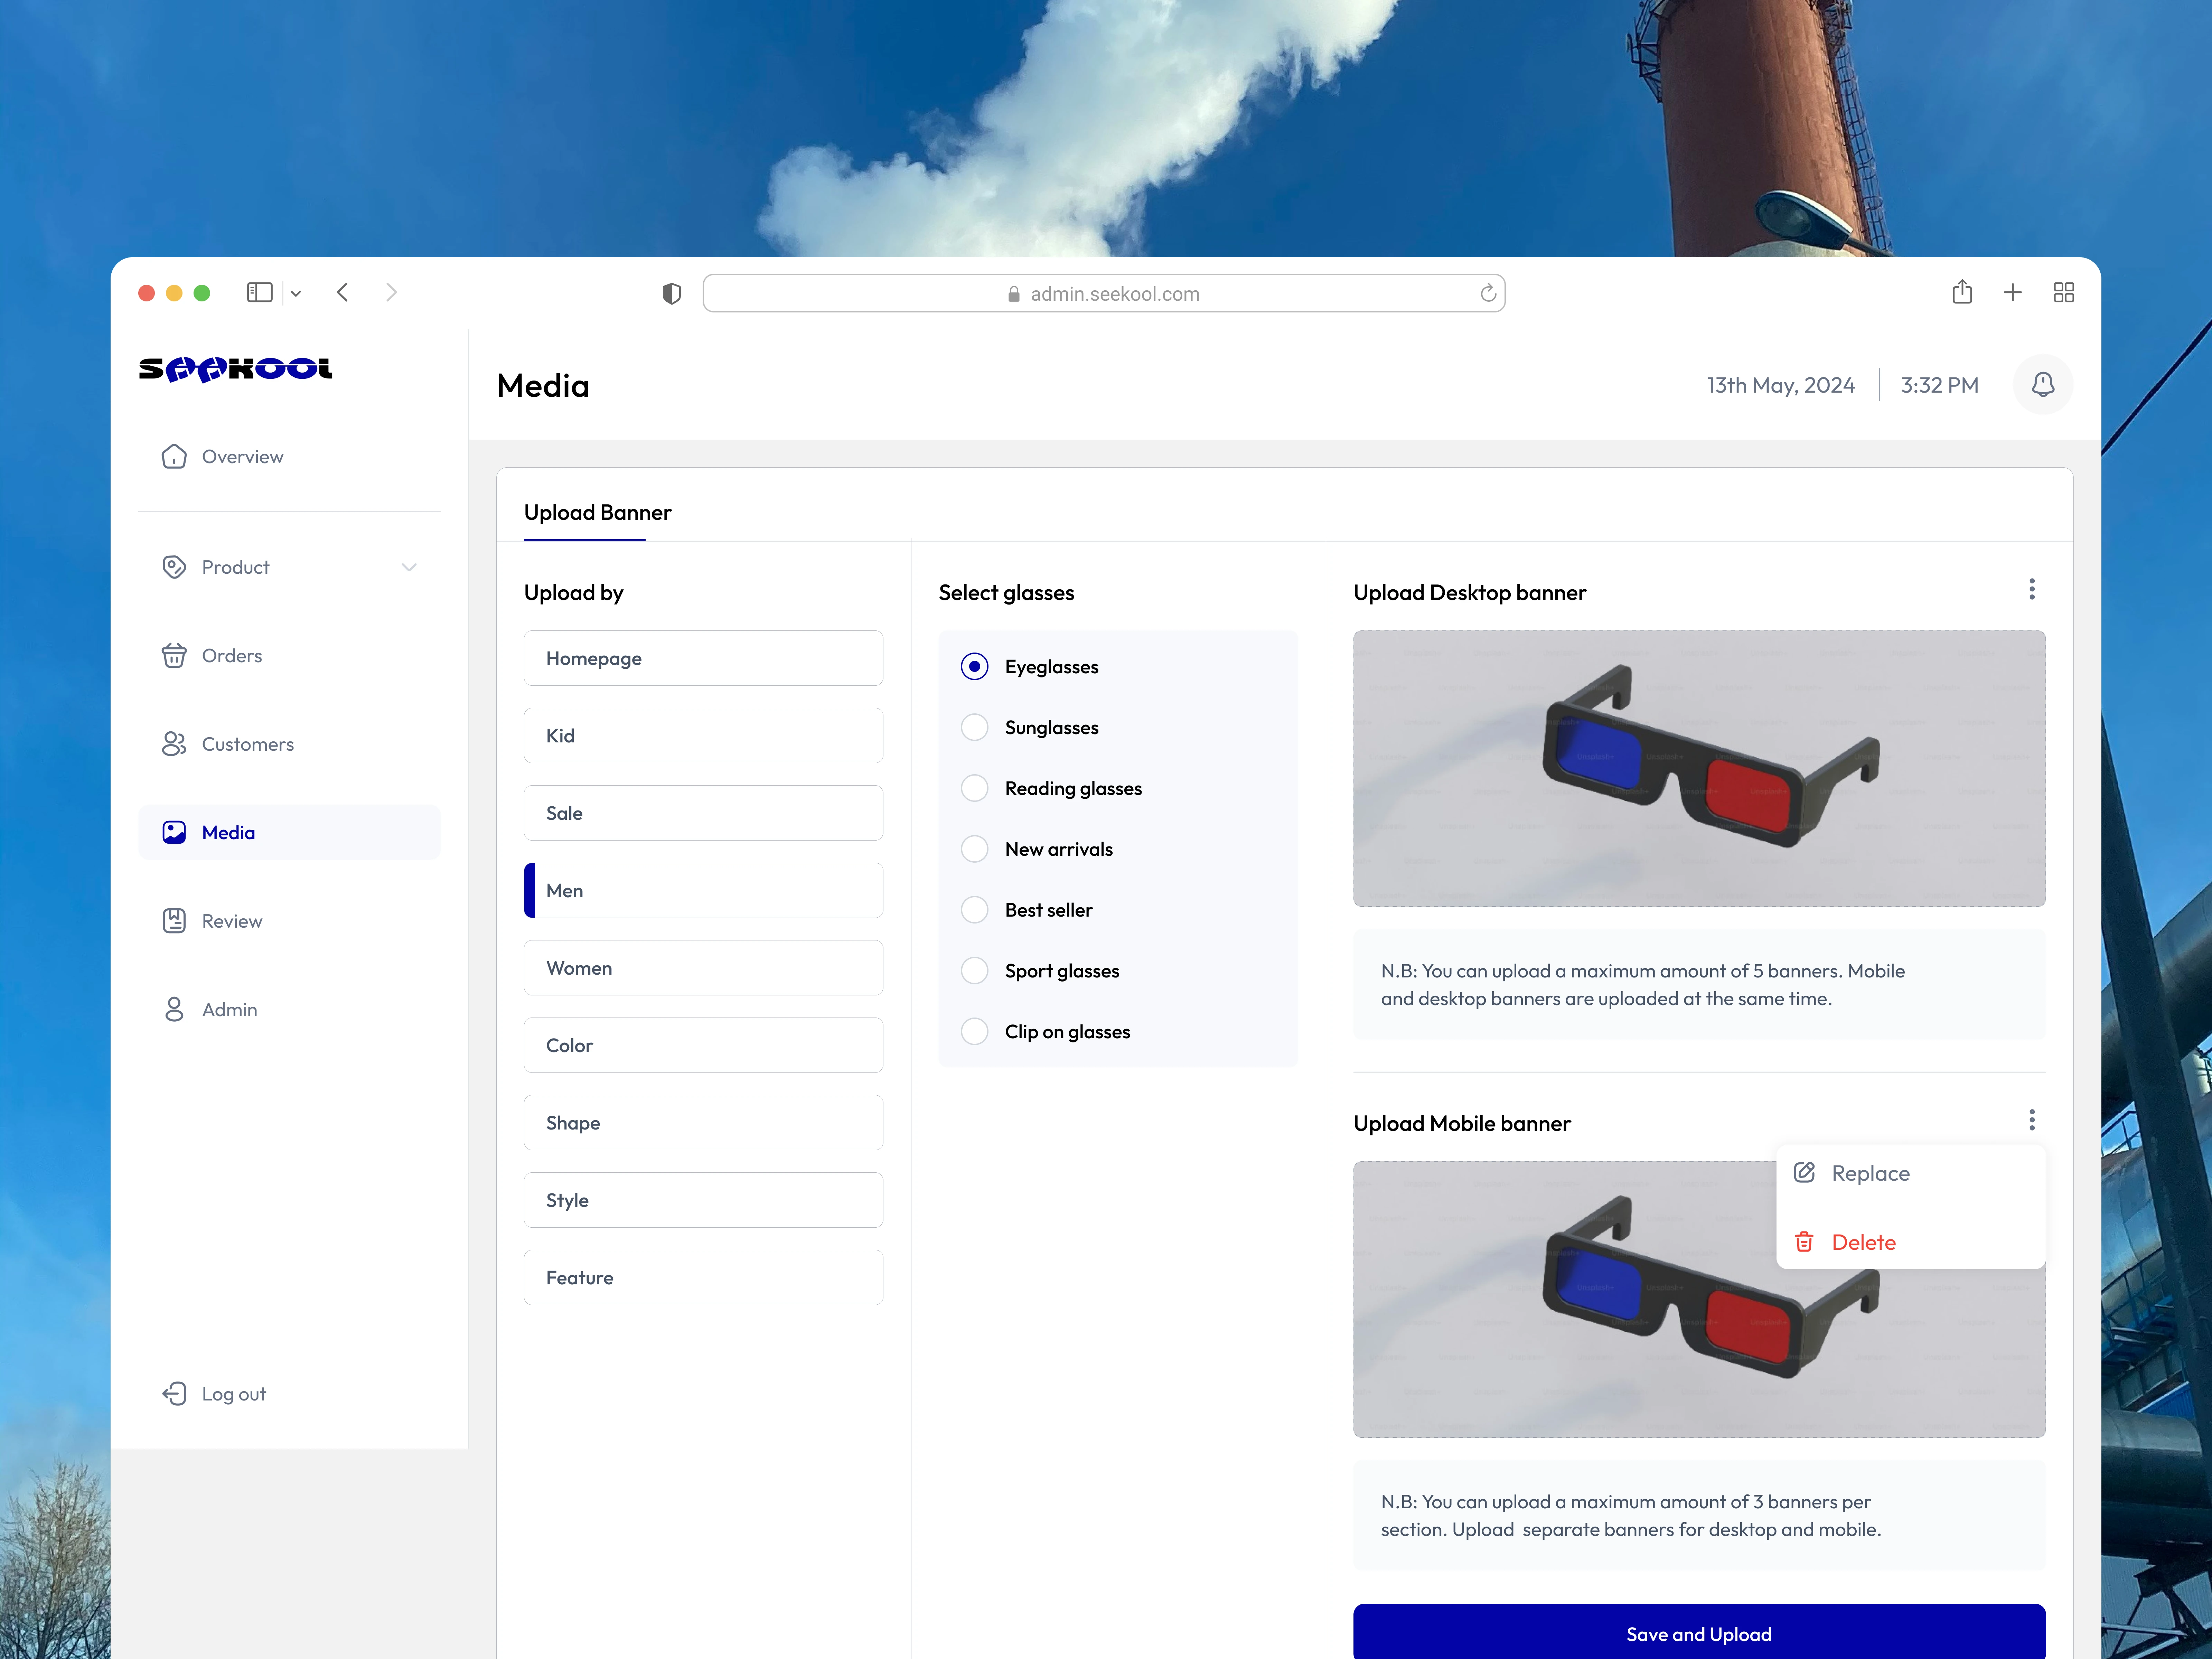Select Kid upload option
The image size is (2212, 1659).
click(703, 735)
